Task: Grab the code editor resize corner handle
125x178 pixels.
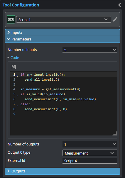Action: (115, 133)
